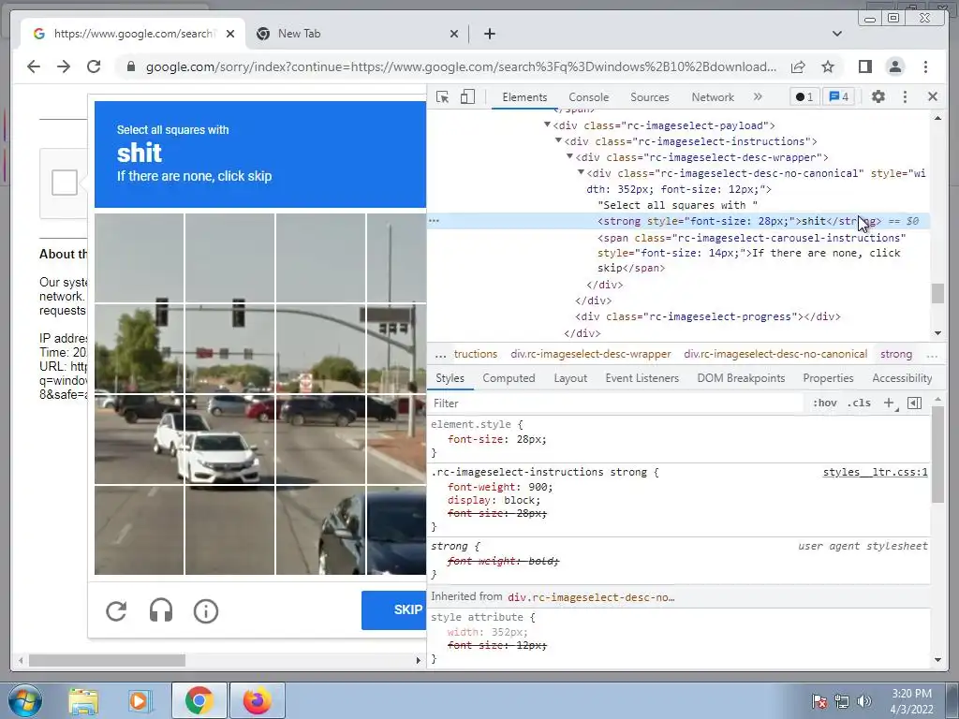The image size is (959, 719).
Task: Select the rc-imageselect-progress div line
Action: [708, 316]
